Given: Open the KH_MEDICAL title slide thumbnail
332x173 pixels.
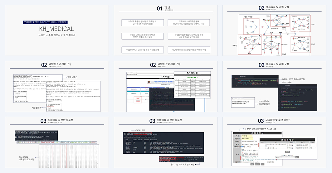Looking at the screenshot, I should pos(57,30).
